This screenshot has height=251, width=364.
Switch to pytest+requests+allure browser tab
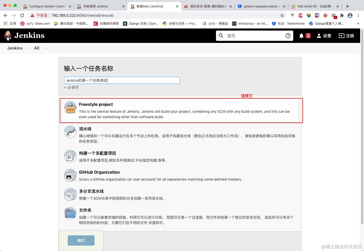click(262, 6)
